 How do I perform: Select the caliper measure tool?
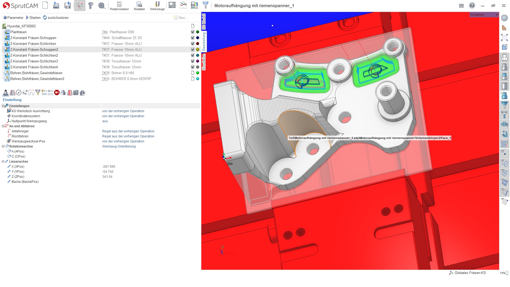click(91, 5)
